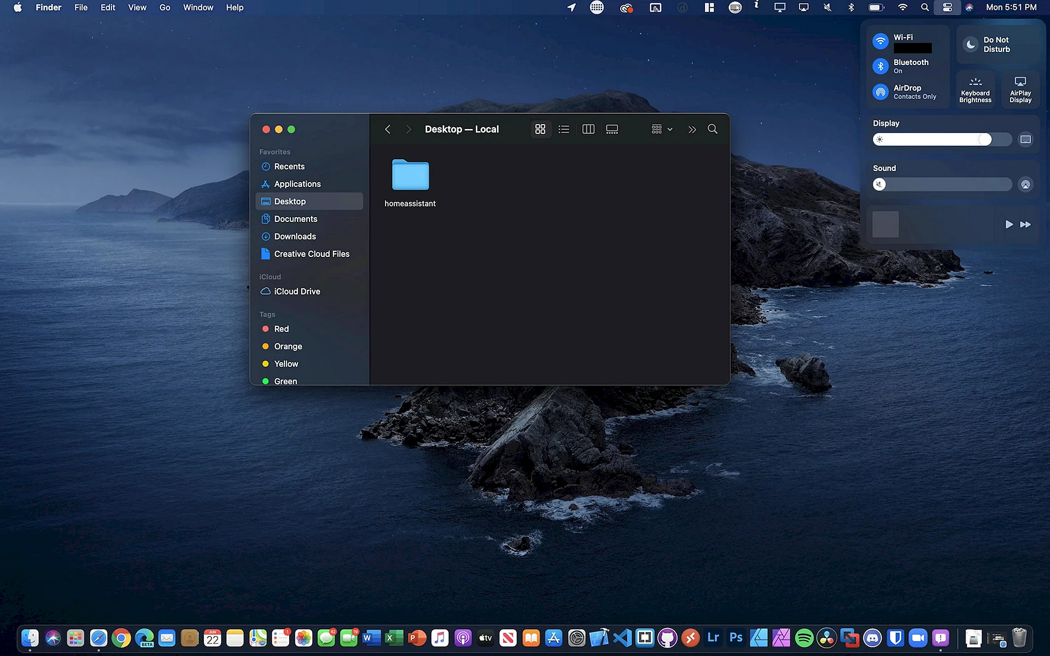Screen dimensions: 1050x656
Task: Click the Finder menu bar item
Action: [x=48, y=8]
